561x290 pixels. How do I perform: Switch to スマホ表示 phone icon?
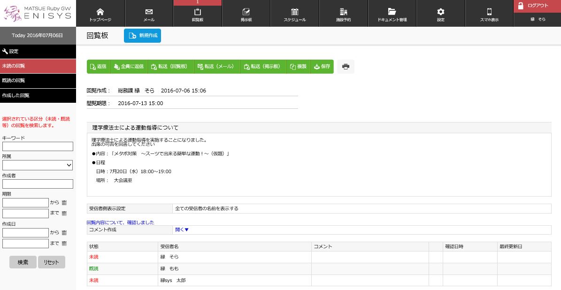490,12
